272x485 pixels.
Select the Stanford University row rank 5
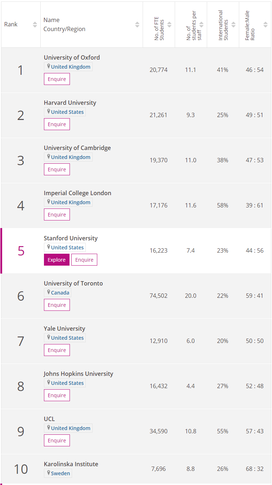pyautogui.click(x=21, y=250)
